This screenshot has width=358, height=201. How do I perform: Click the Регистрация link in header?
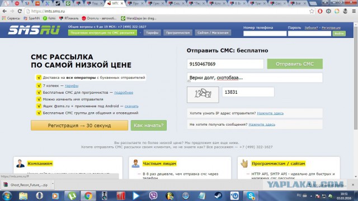[331, 28]
